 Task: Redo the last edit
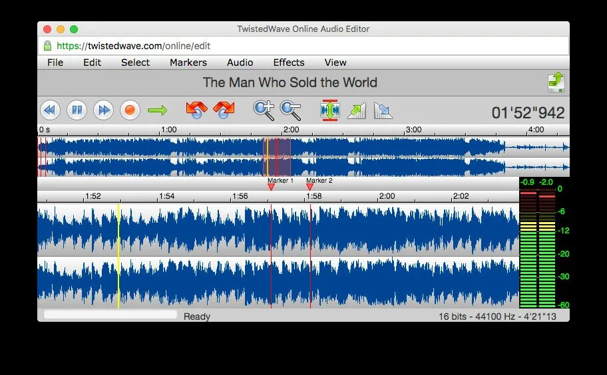click(x=224, y=110)
